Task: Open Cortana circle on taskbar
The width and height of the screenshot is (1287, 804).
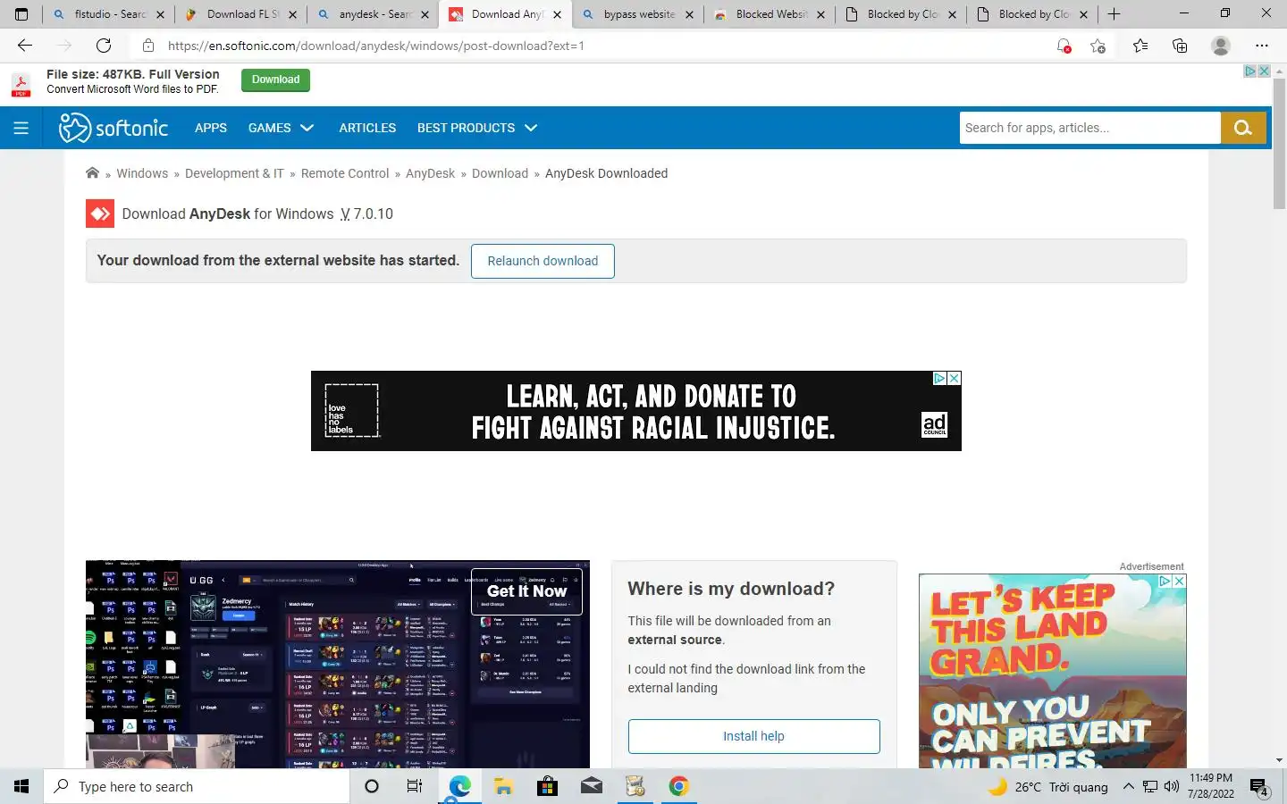Action: coord(372,786)
